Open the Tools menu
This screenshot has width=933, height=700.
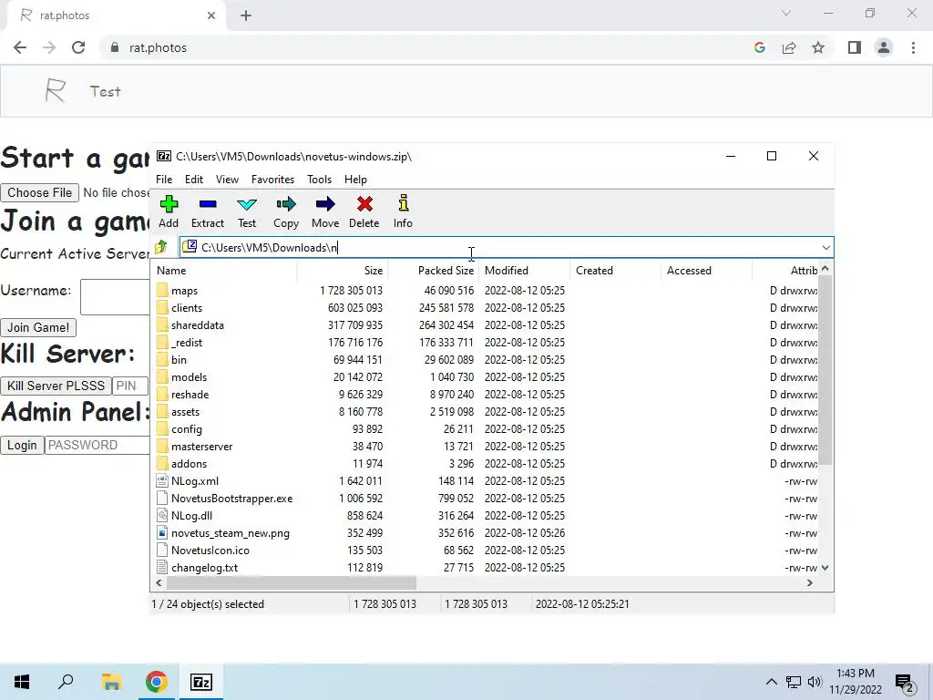319,180
